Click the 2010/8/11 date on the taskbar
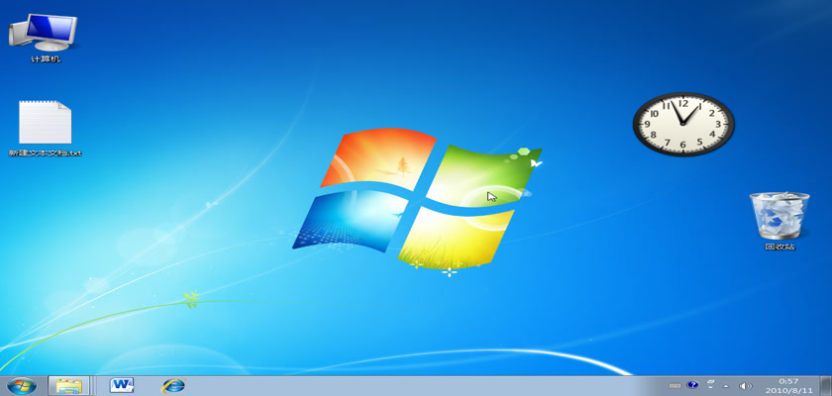This screenshot has width=832, height=396. [x=788, y=390]
